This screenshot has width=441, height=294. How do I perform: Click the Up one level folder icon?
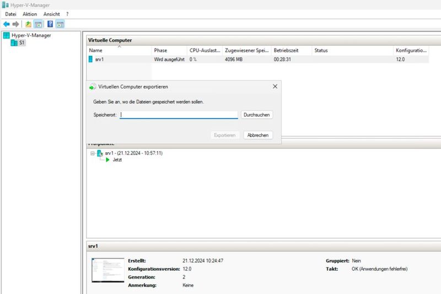click(x=28, y=24)
